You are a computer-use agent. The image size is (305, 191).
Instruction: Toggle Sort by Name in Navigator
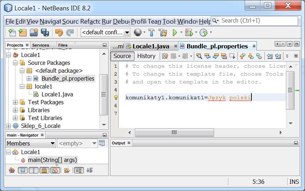(x=79, y=170)
